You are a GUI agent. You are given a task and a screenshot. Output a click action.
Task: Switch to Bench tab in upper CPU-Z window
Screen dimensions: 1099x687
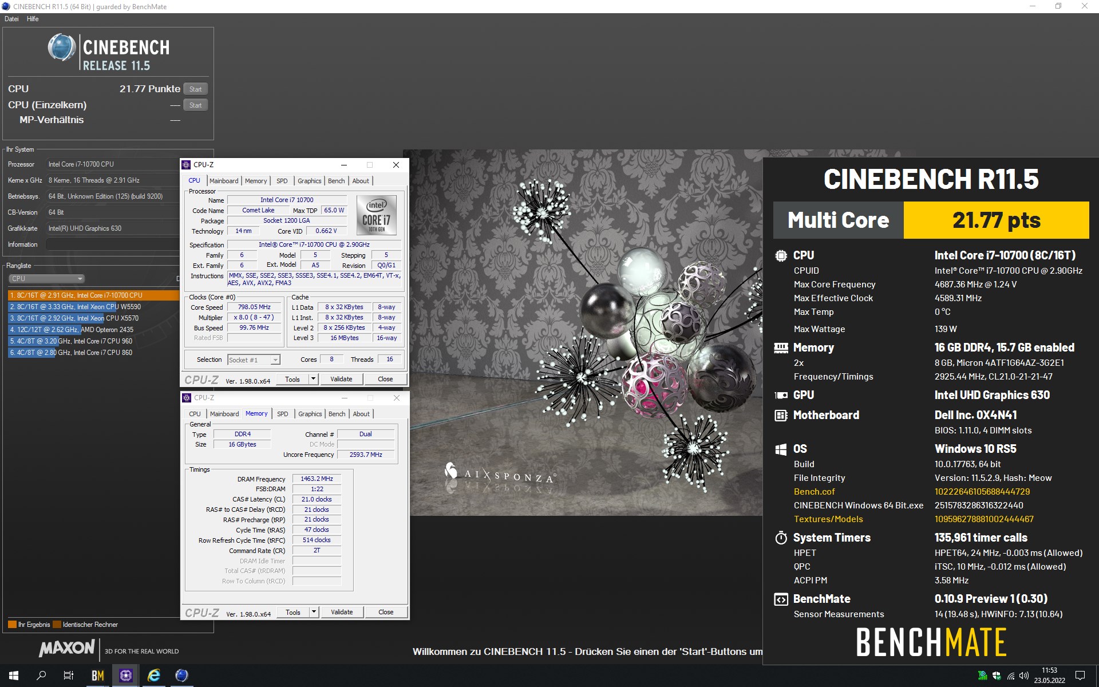tap(337, 181)
